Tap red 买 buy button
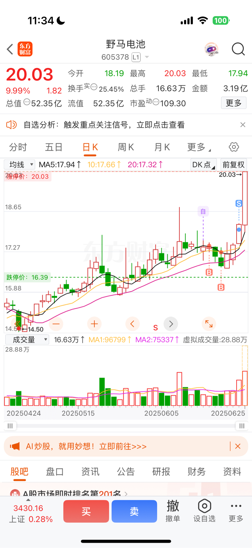252x548 pixels. point(86,511)
